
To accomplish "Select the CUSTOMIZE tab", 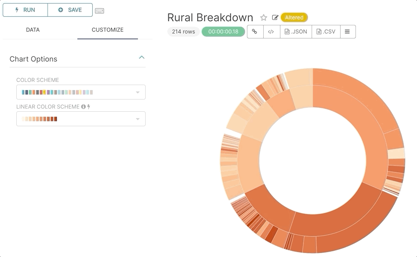I will click(x=108, y=30).
